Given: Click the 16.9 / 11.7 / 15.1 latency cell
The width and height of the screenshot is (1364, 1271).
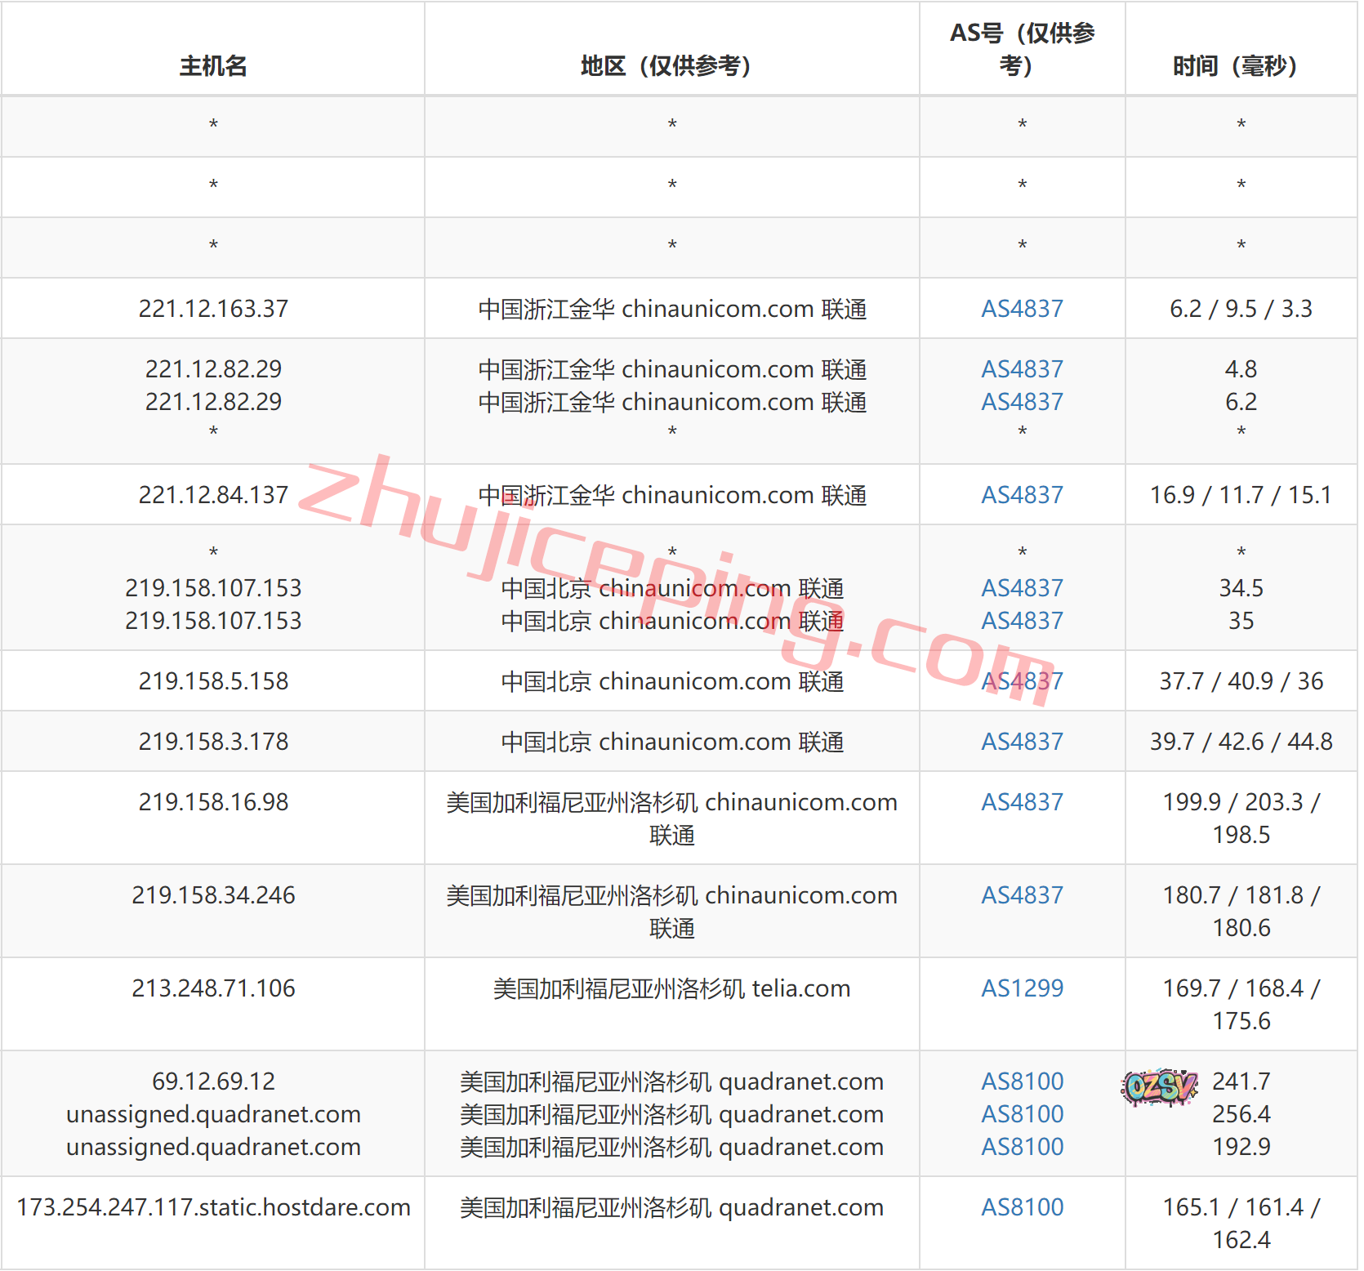Looking at the screenshot, I should click(x=1240, y=495).
